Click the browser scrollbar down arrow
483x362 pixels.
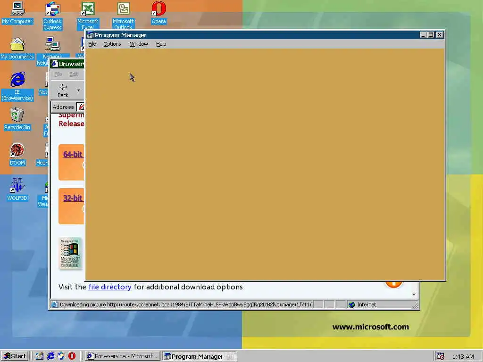pyautogui.click(x=414, y=295)
